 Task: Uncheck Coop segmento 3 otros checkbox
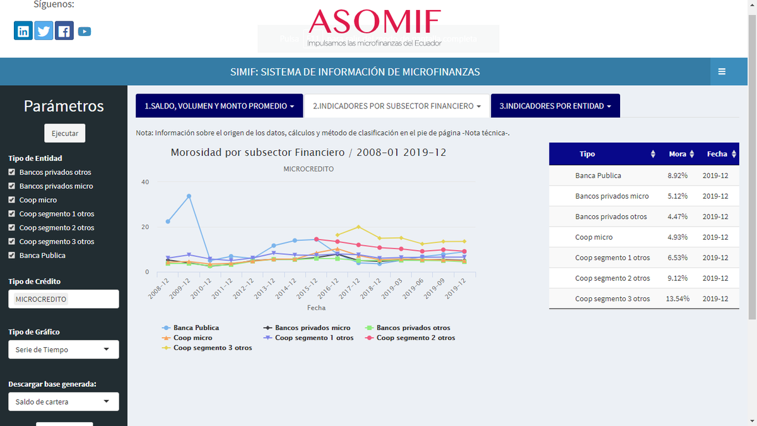(12, 242)
